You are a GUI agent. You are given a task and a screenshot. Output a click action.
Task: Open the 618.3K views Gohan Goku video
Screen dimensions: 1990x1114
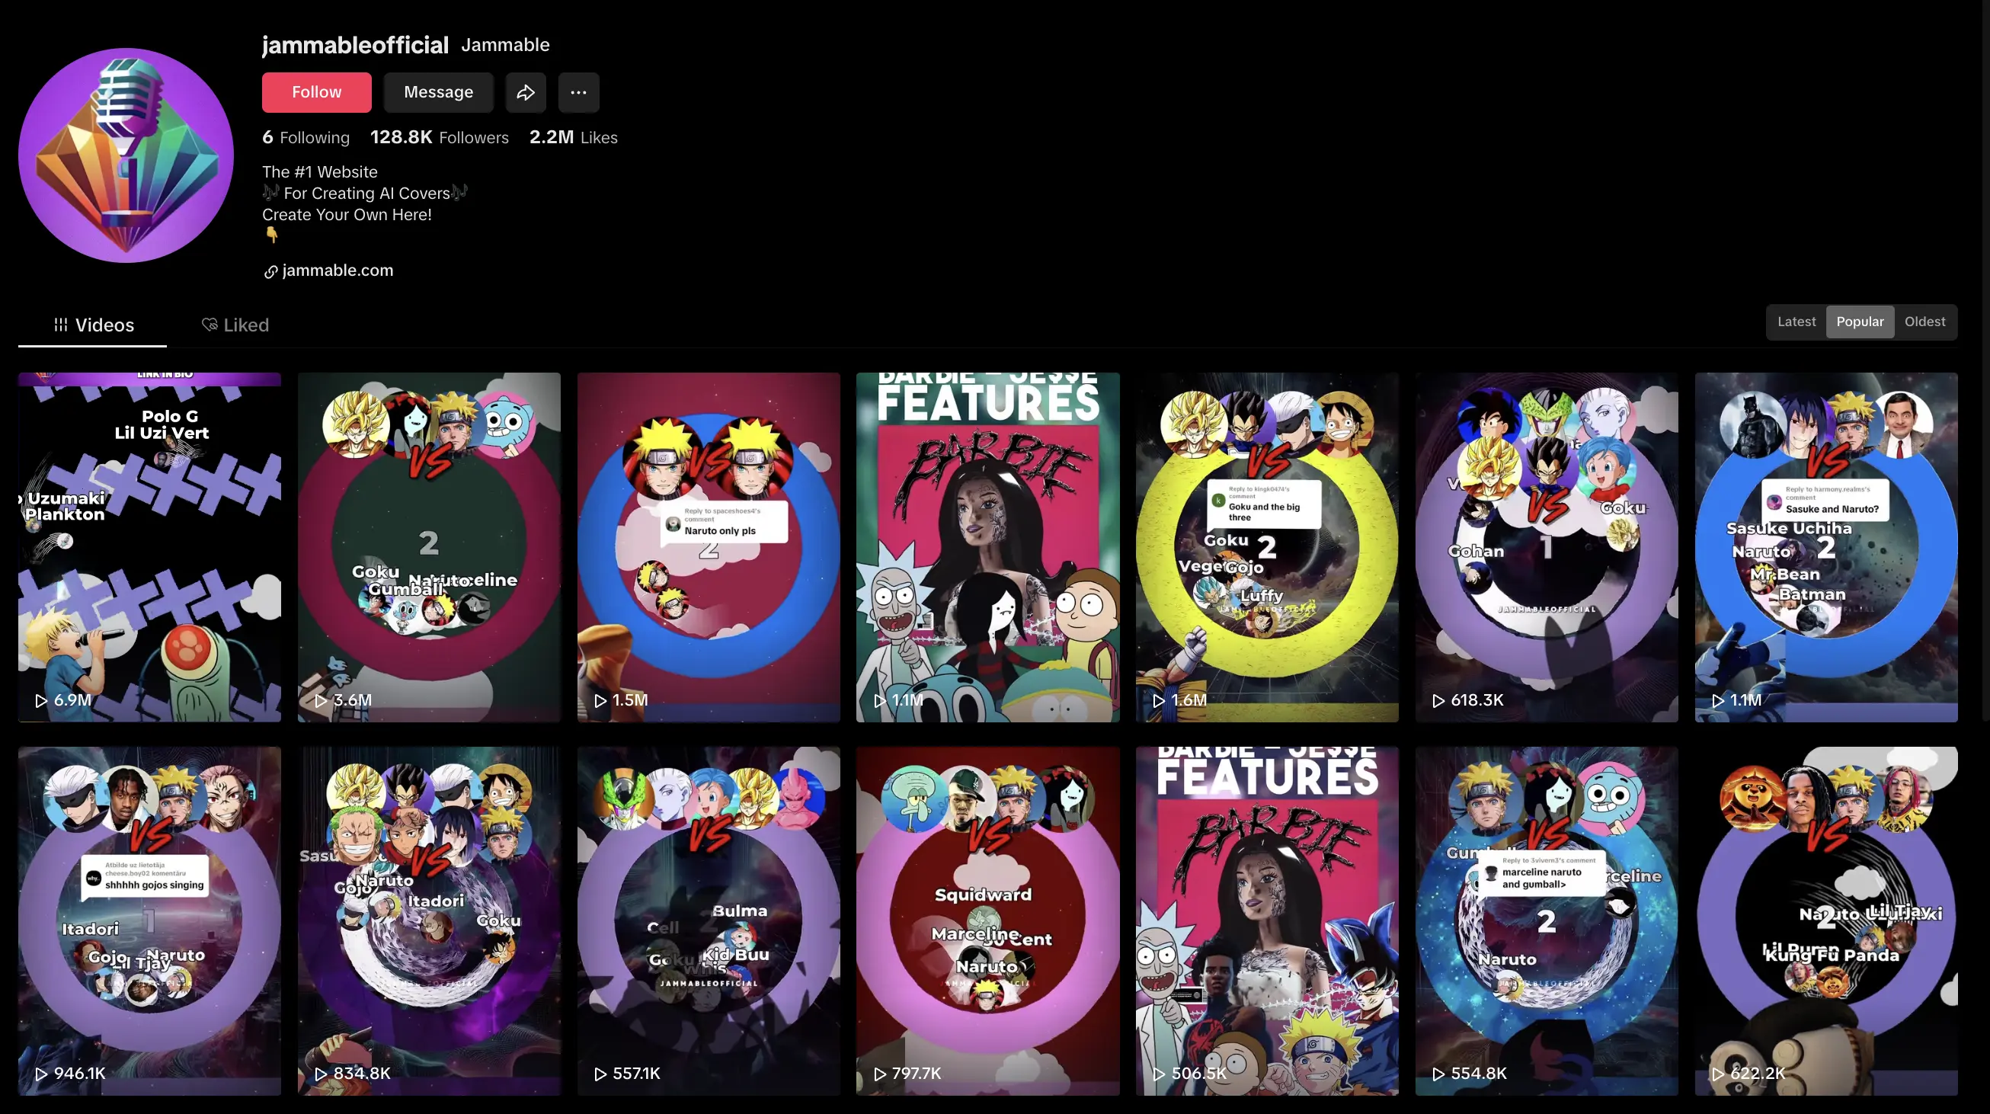[1547, 547]
